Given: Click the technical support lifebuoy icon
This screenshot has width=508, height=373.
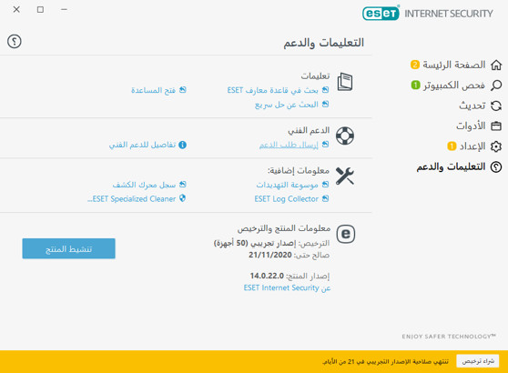Looking at the screenshot, I should coord(345,136).
